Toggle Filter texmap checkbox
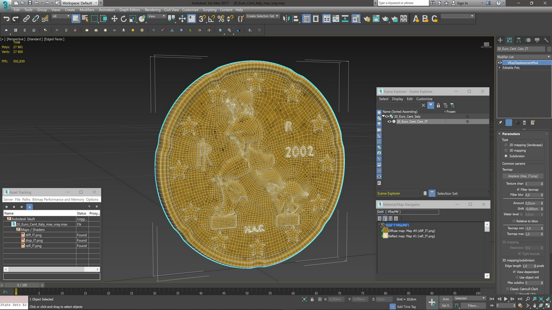 [x=518, y=189]
